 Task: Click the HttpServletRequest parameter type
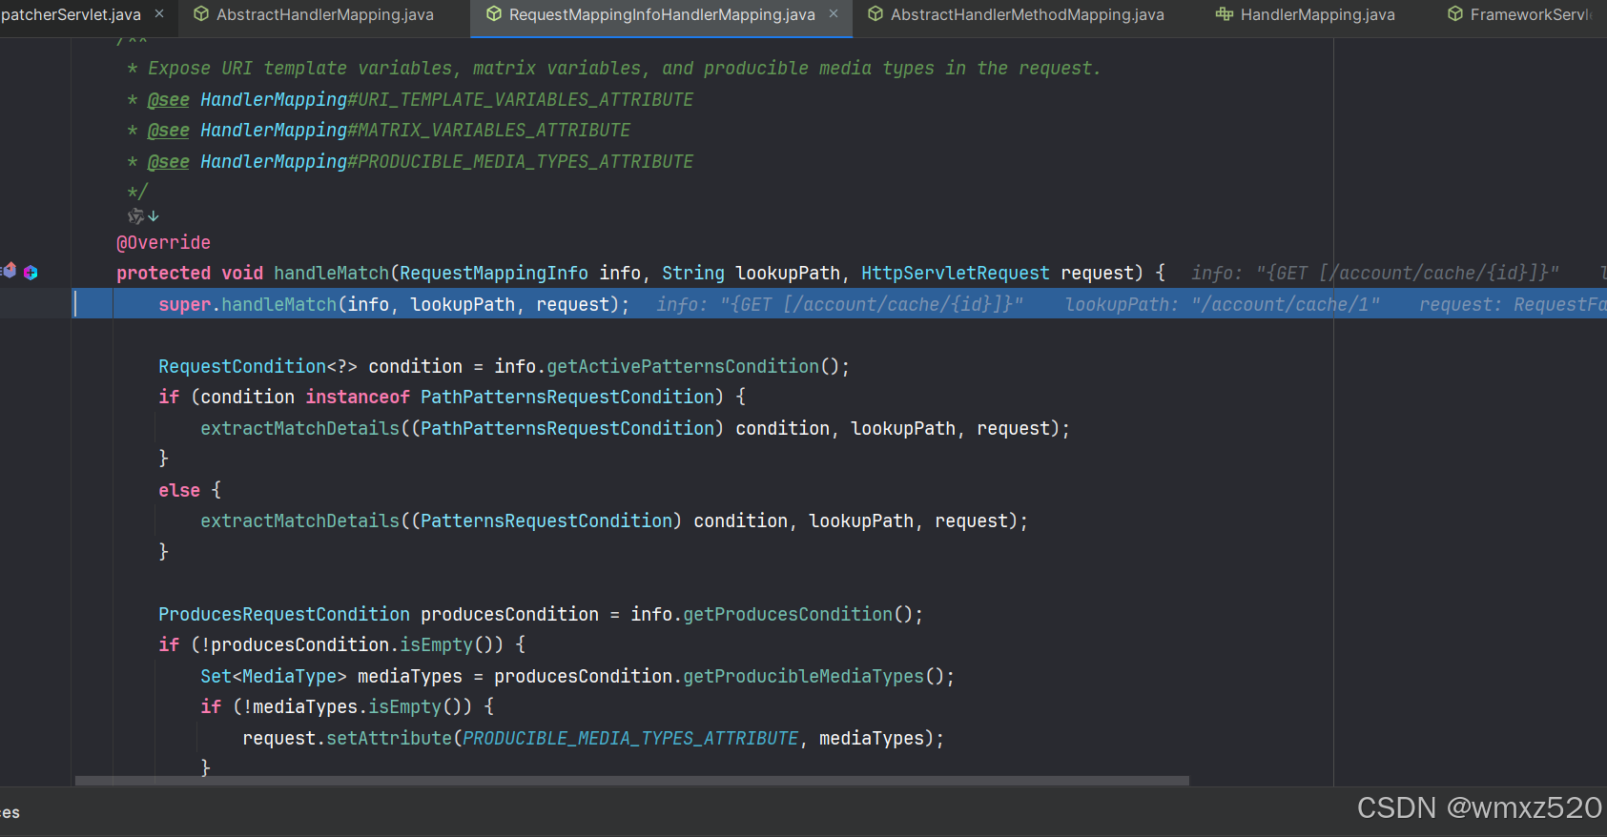(955, 273)
